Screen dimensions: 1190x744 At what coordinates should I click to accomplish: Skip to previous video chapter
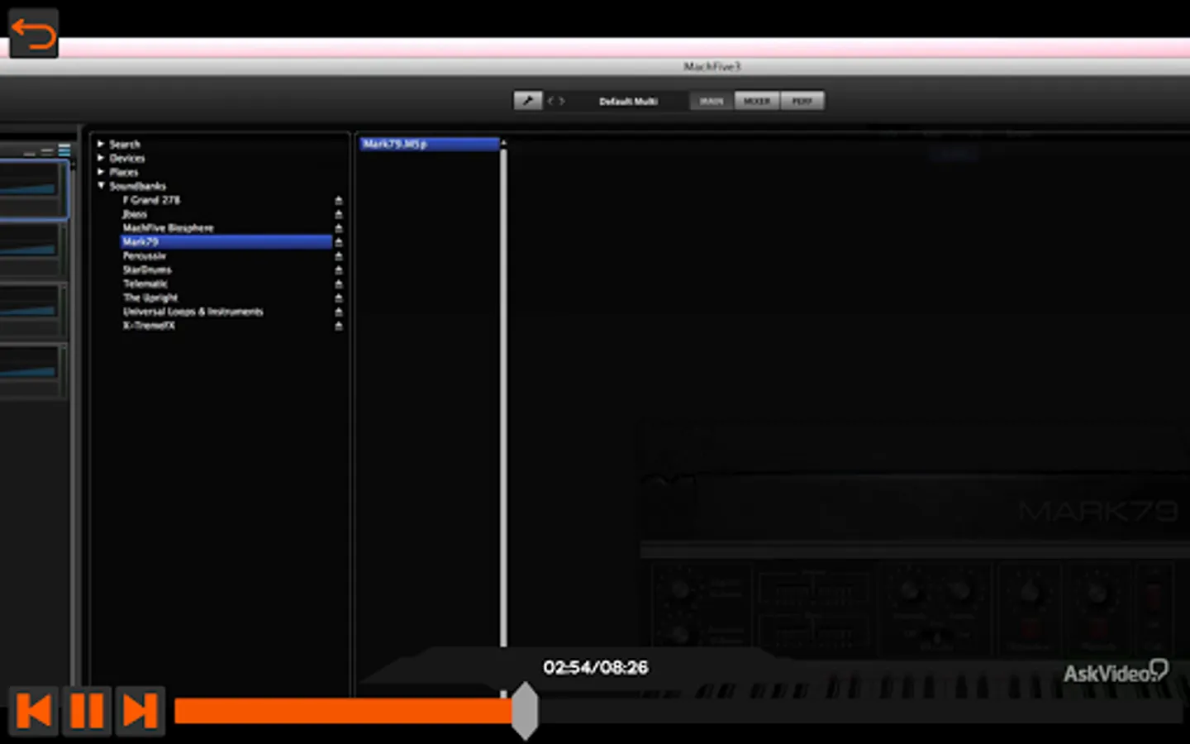pos(34,711)
